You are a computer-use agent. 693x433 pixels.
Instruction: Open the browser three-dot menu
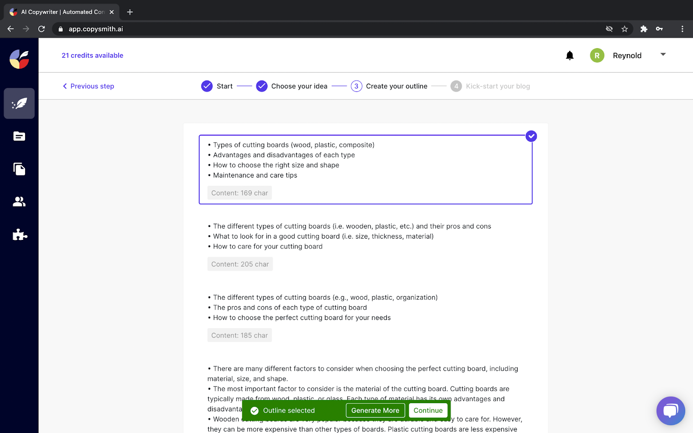click(x=682, y=29)
